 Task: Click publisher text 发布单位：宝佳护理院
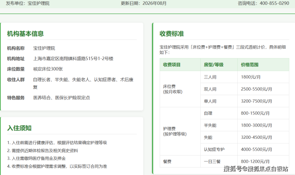28,3
